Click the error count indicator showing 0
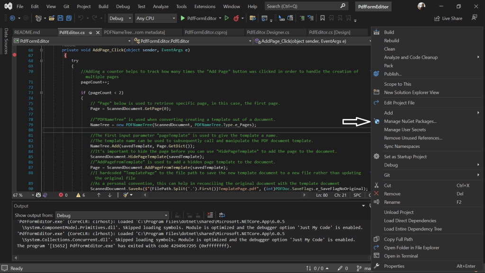Viewport: 485px width, 273px height. coord(63,195)
